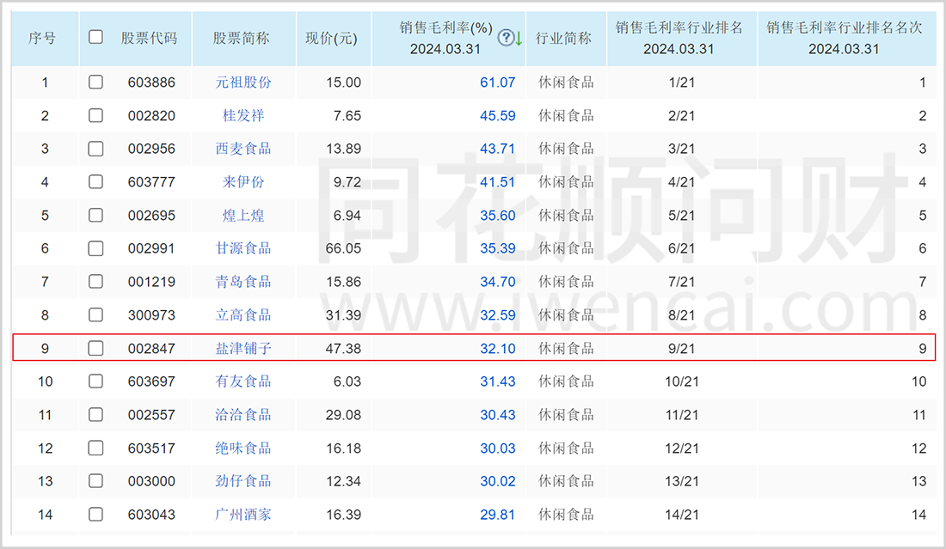The image size is (946, 549).
Task: Open the 青岛食品 stock link
Action: 243,282
